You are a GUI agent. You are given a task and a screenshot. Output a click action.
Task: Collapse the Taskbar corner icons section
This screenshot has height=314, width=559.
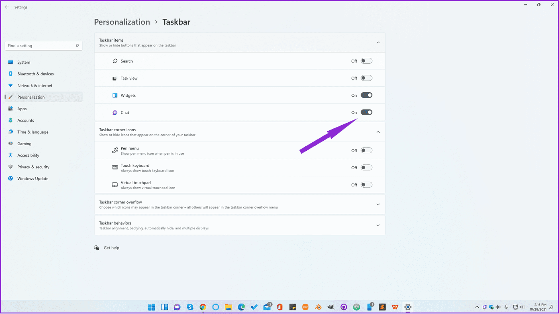coord(378,132)
